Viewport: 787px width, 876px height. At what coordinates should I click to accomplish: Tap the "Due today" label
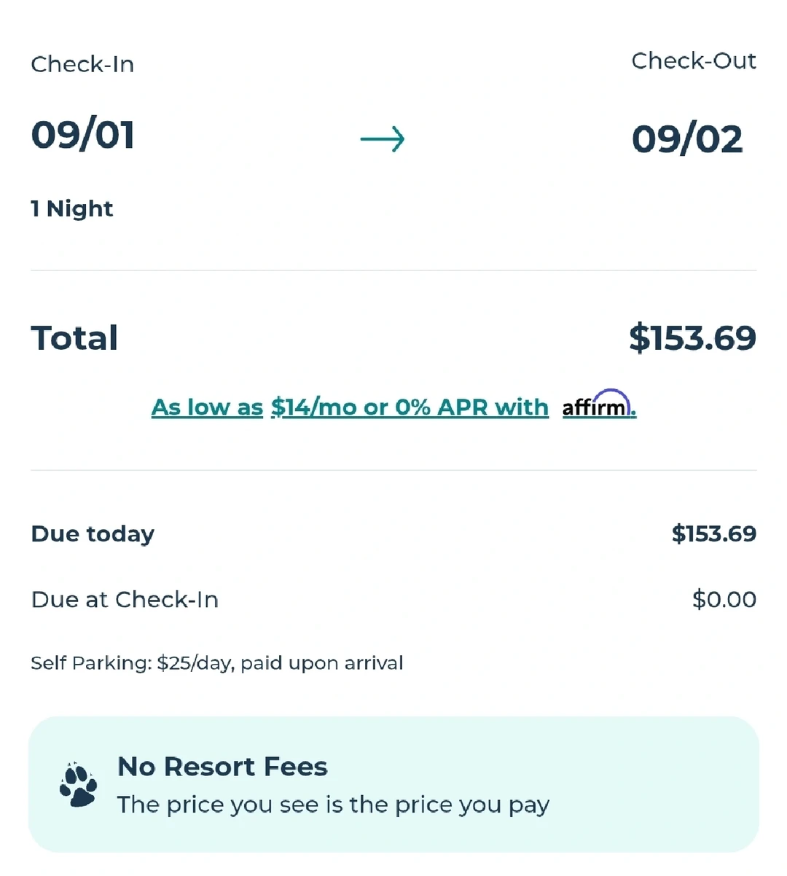pyautogui.click(x=93, y=533)
